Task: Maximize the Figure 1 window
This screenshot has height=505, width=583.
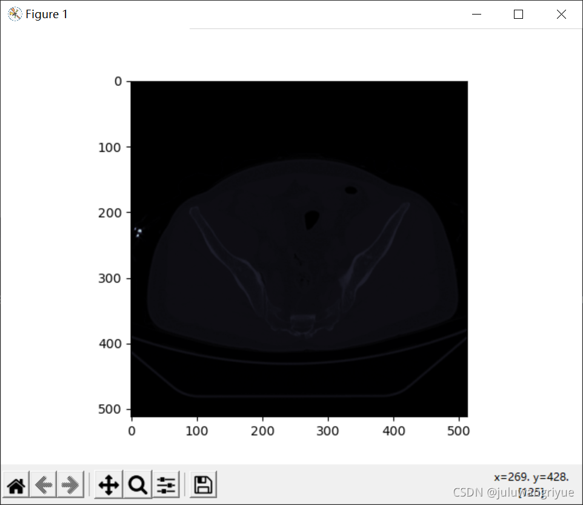Action: pos(518,14)
